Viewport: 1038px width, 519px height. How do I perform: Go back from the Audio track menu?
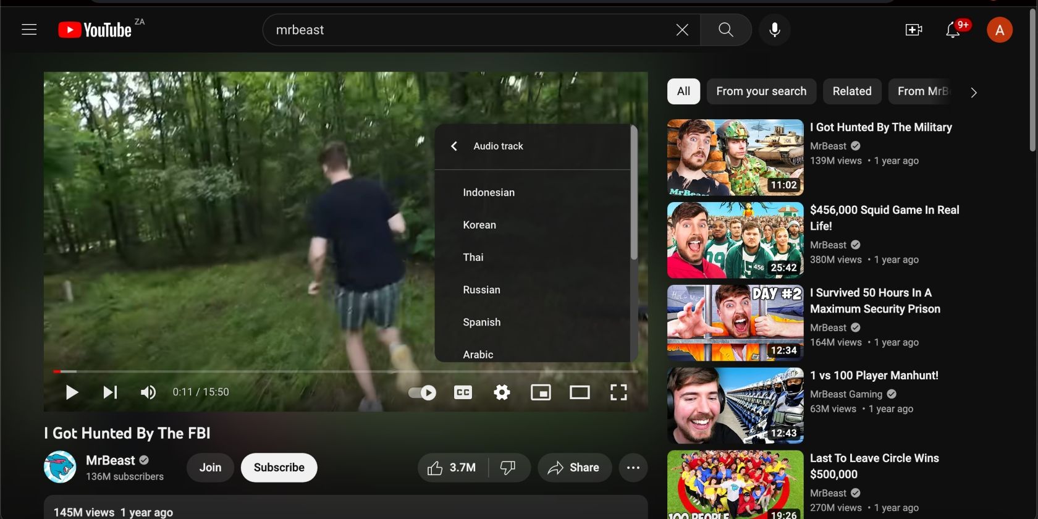click(454, 146)
